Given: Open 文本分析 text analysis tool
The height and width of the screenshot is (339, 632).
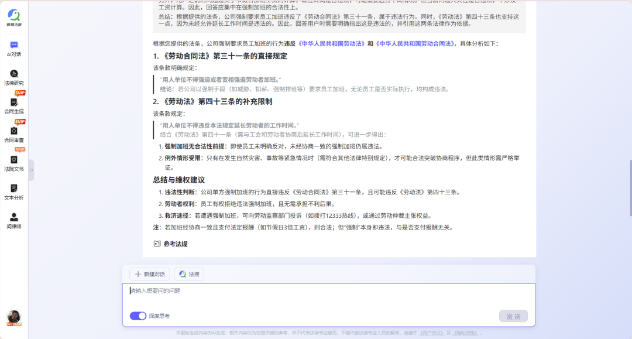Looking at the screenshot, I should [13, 193].
